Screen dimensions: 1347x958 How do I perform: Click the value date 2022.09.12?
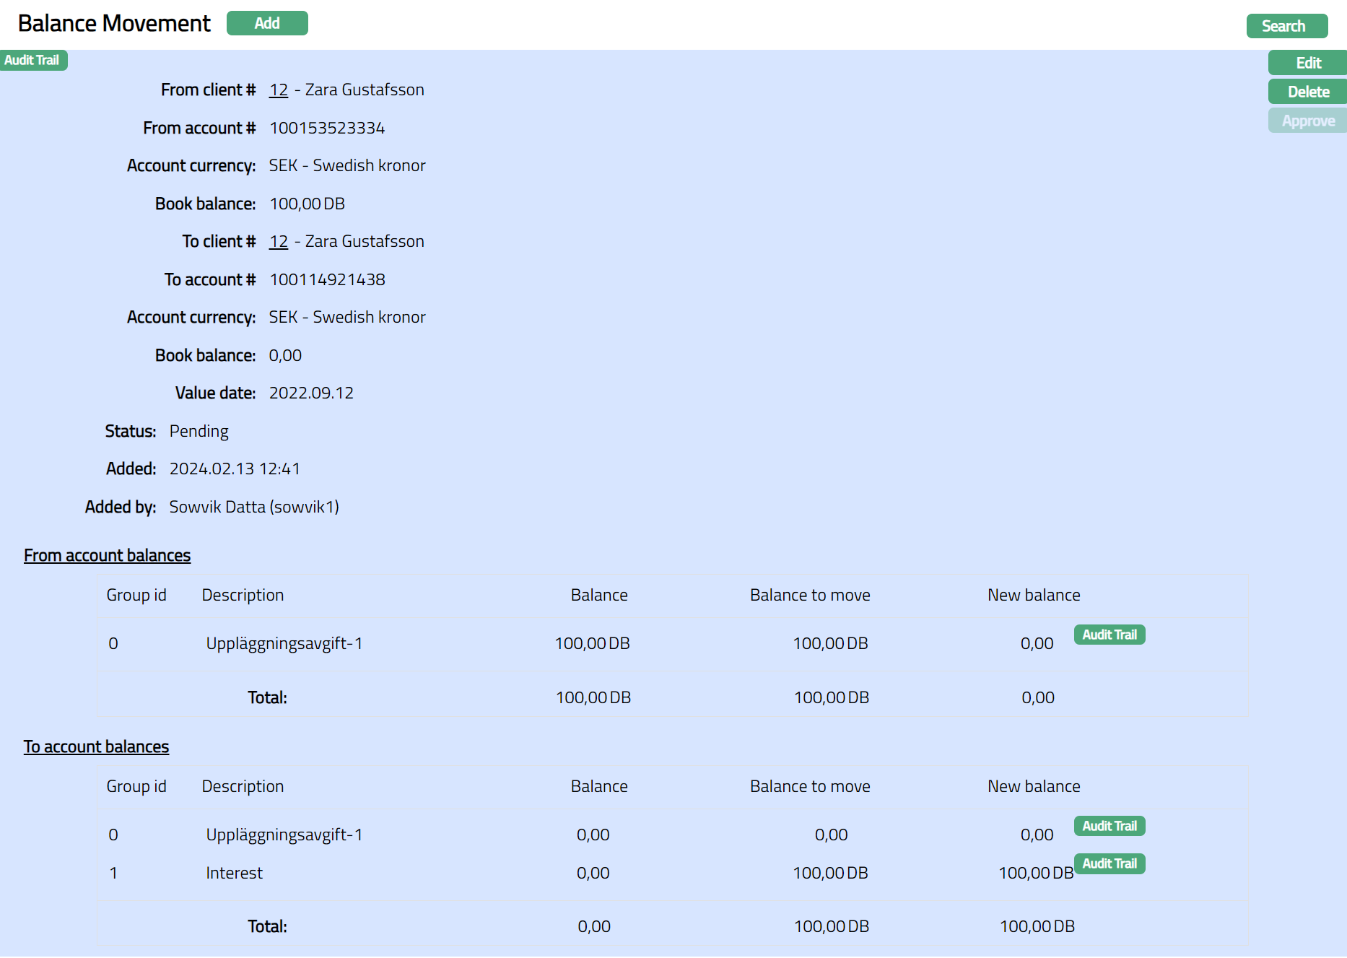(x=311, y=393)
